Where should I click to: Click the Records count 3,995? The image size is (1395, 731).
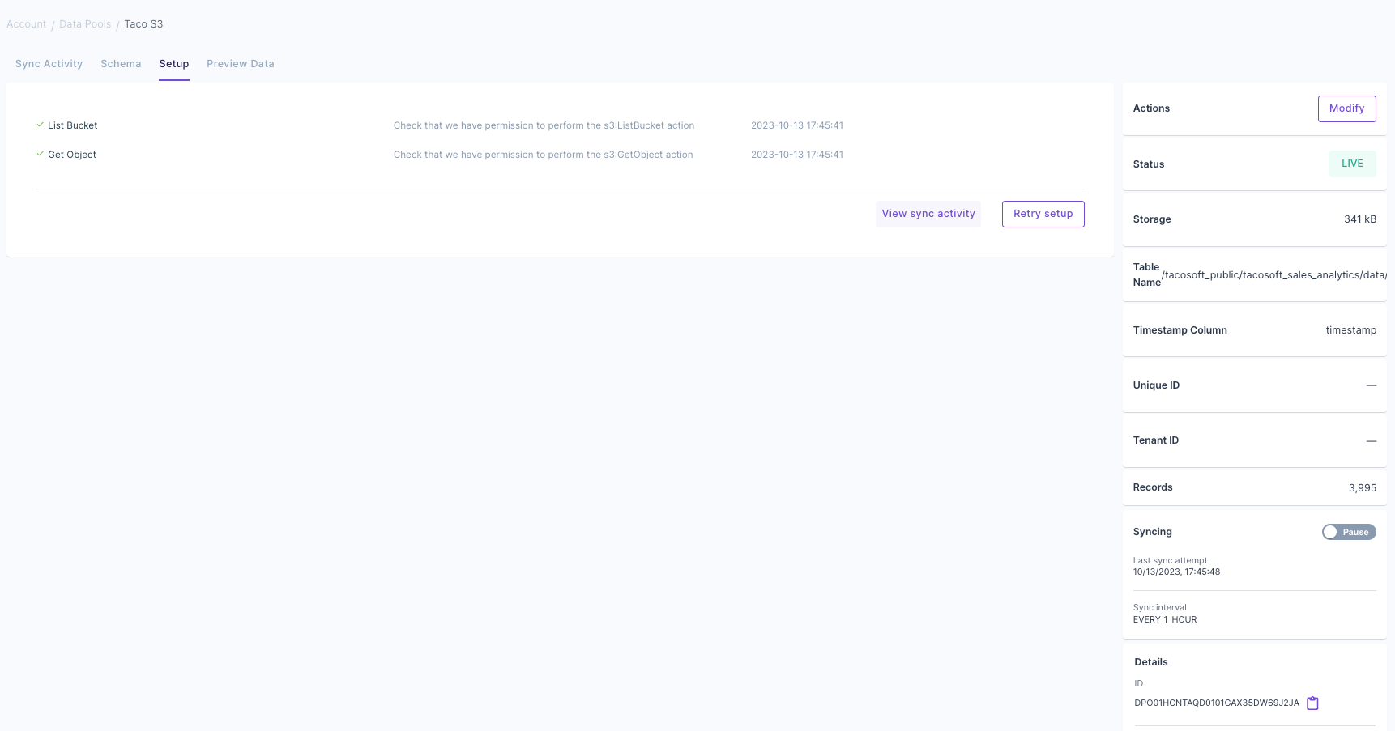(x=1362, y=487)
